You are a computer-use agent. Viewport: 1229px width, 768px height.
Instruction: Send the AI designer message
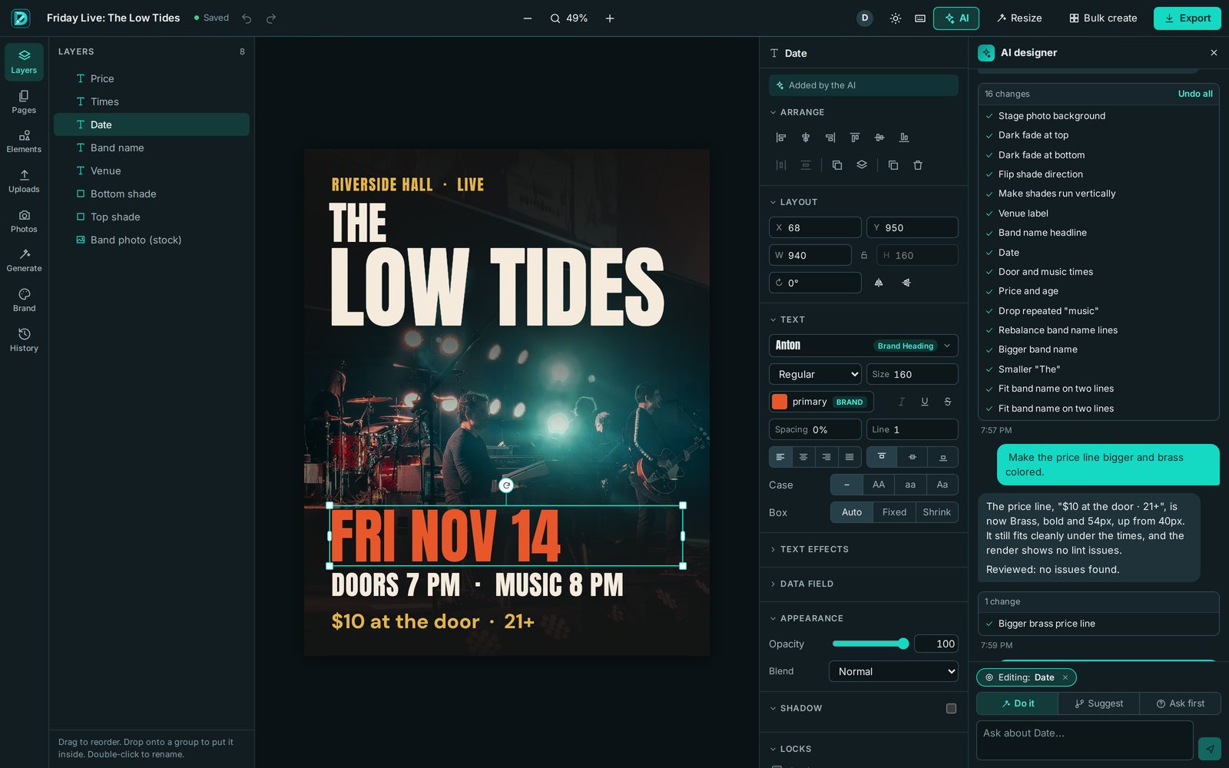click(1210, 748)
